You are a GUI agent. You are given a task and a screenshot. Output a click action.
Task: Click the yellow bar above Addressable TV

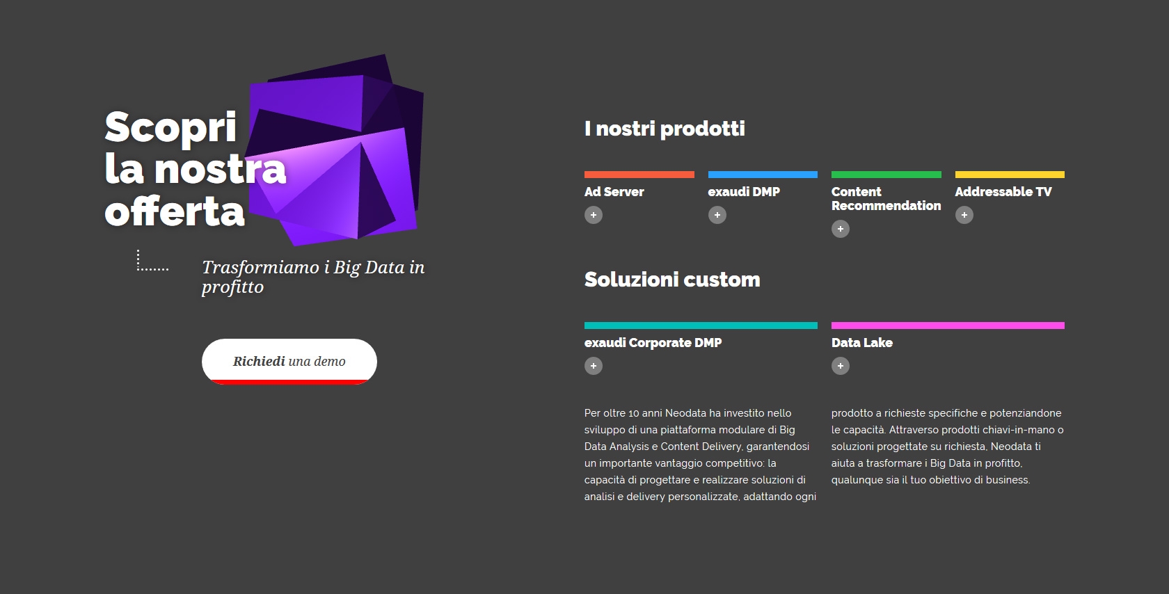(1010, 175)
